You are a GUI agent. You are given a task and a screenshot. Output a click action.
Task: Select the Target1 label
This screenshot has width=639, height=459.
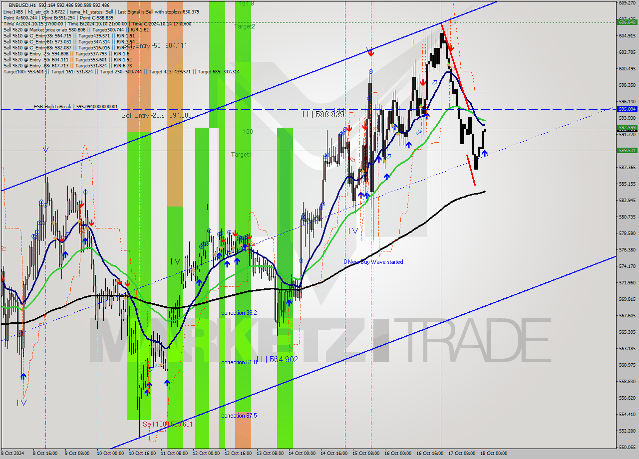pos(241,155)
